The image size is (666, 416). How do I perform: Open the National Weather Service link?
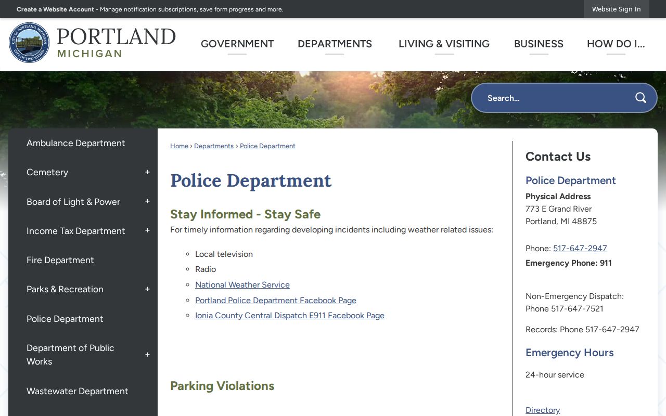(242, 285)
